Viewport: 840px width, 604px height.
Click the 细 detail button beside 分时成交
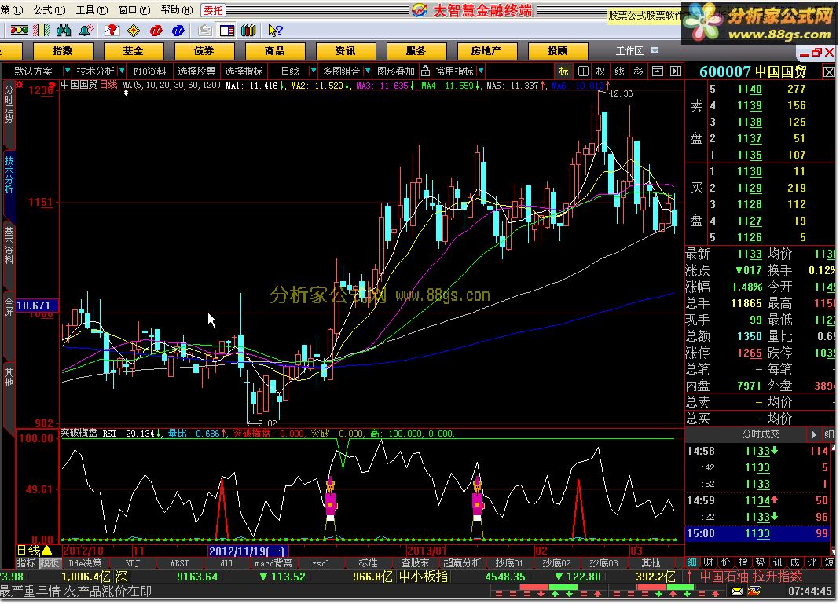click(829, 434)
